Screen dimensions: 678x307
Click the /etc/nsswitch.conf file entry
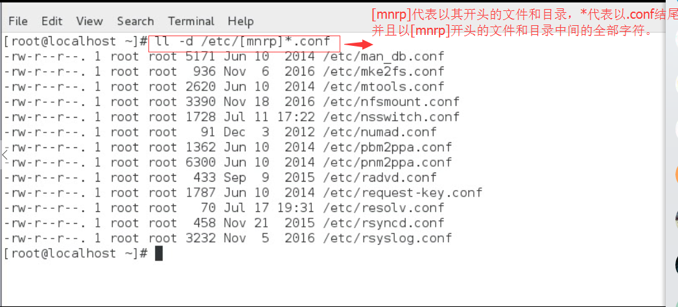tap(392, 117)
